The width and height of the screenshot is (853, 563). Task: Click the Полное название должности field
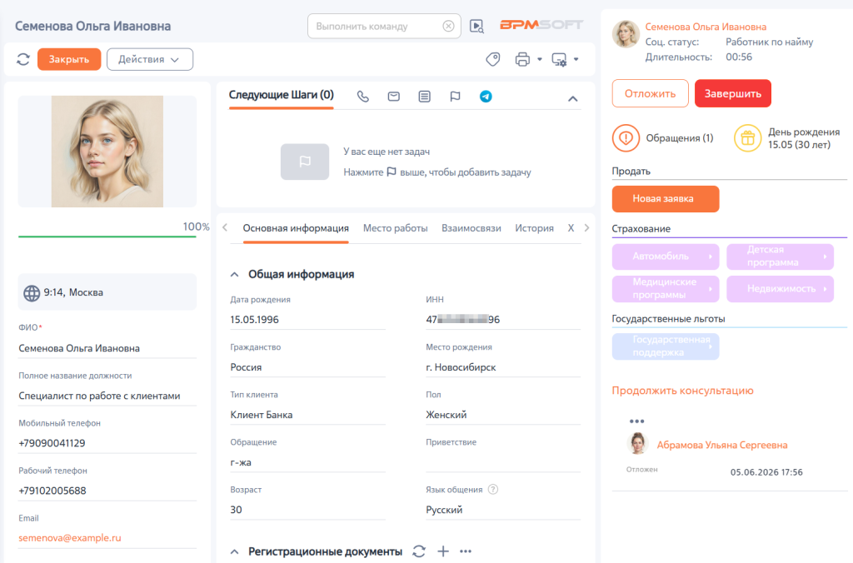tap(107, 396)
